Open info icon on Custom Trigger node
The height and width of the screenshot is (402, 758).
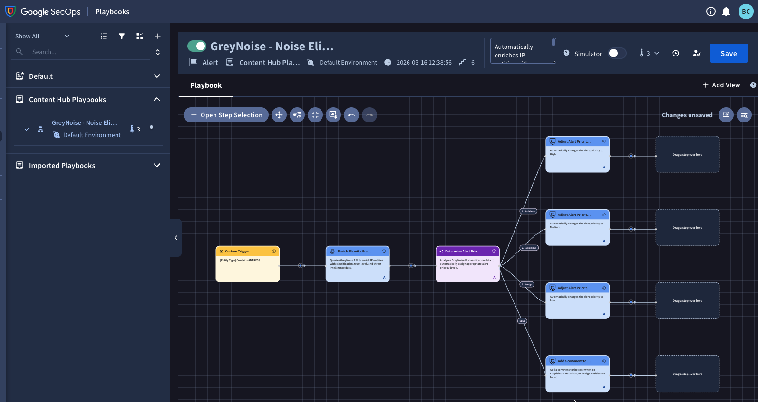point(274,251)
